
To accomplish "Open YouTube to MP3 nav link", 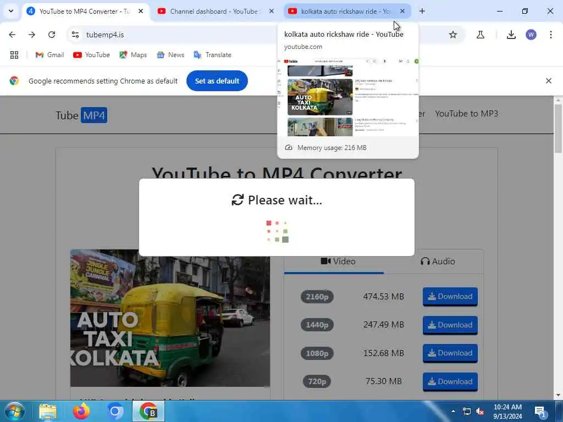I will click(466, 114).
